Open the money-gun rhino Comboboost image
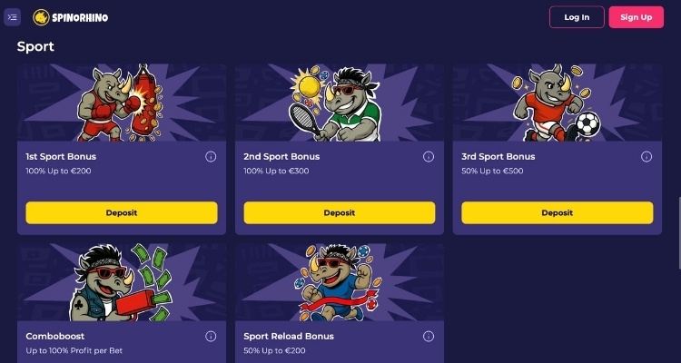Image resolution: width=681 pixels, height=363 pixels. click(122, 282)
